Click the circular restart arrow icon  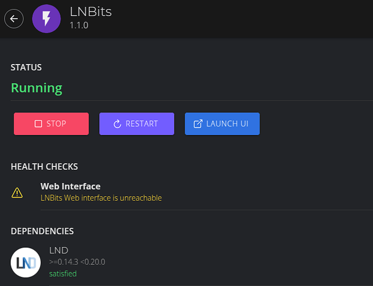pyautogui.click(x=117, y=124)
